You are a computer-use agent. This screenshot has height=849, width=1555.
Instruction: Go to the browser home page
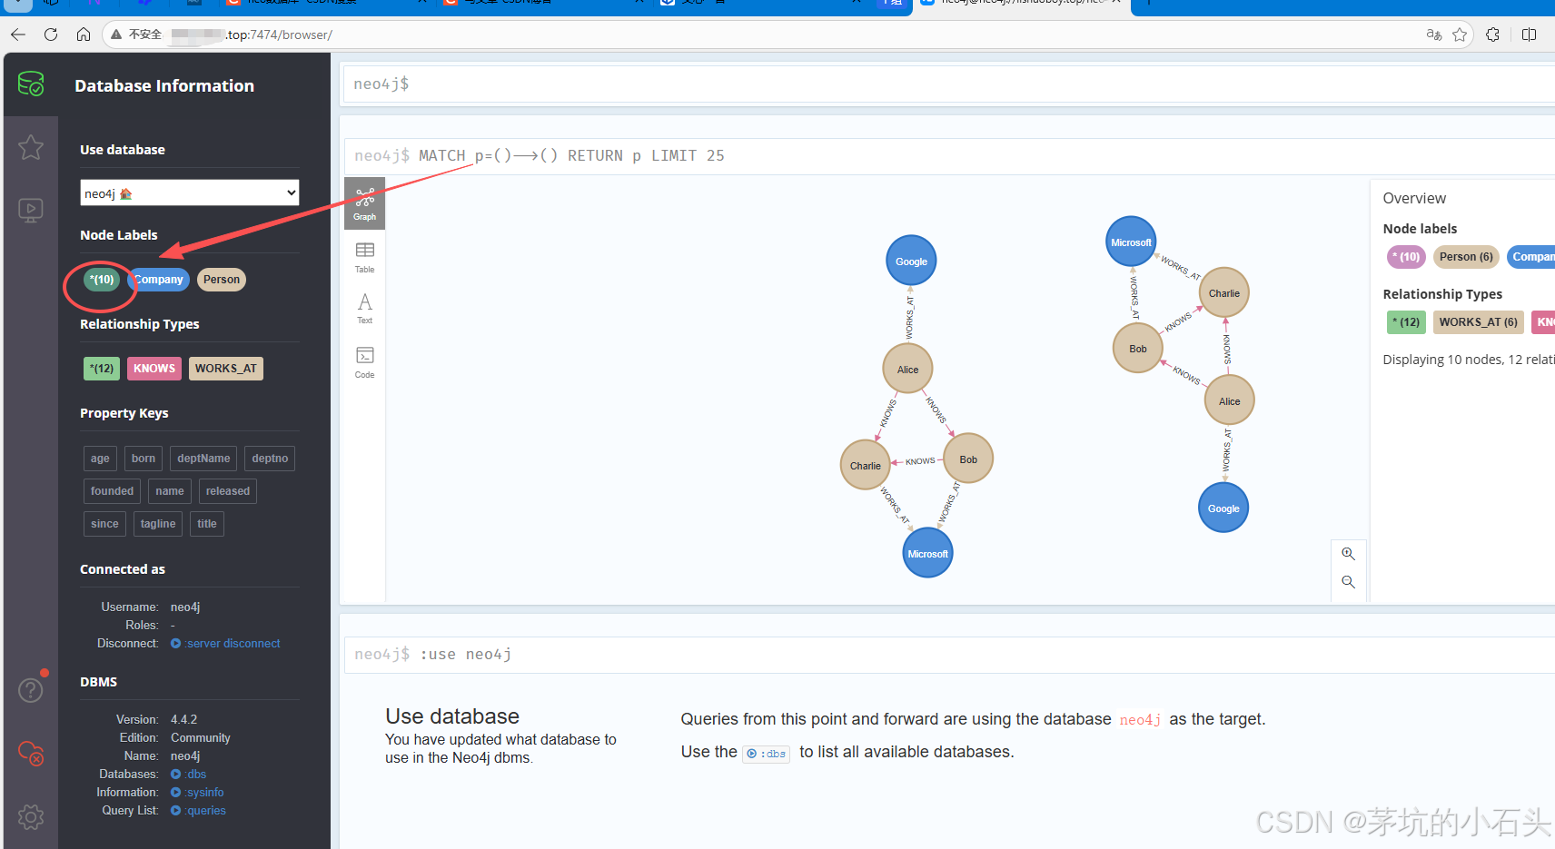[84, 35]
